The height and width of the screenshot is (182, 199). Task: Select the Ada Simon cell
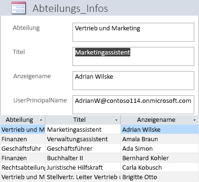click(160, 148)
